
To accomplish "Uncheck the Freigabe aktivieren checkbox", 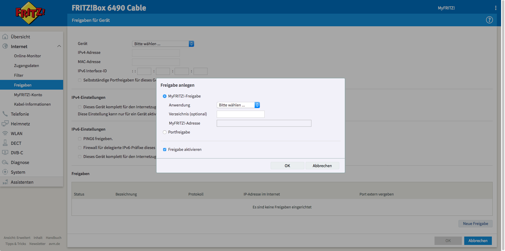I will pyautogui.click(x=165, y=150).
